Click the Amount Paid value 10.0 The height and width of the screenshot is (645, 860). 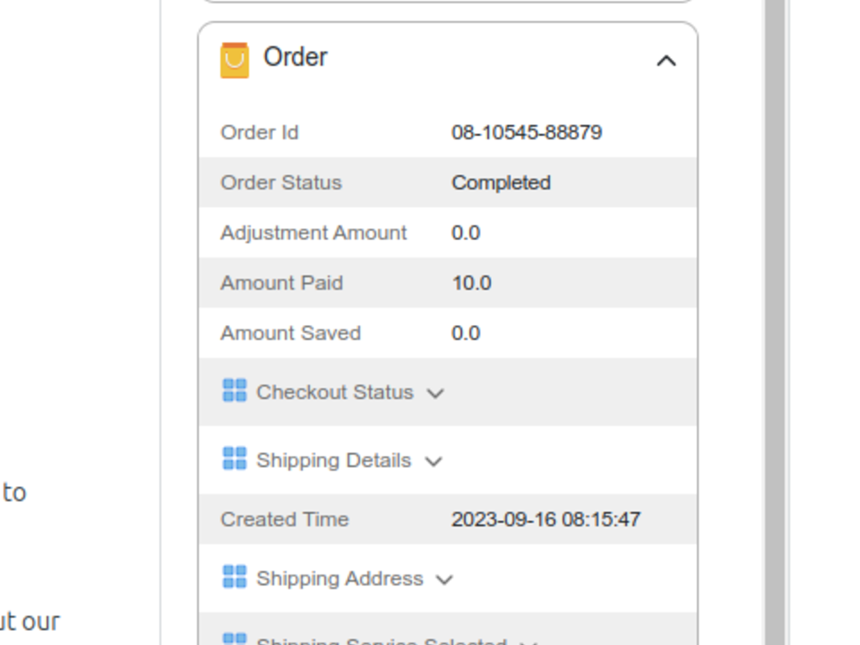pos(471,283)
